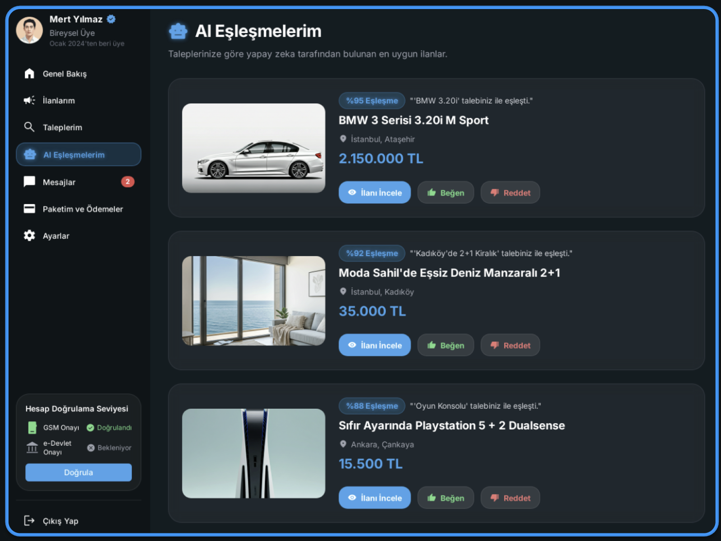
Task: Like the Playstation 5 listing
Action: (x=445, y=498)
